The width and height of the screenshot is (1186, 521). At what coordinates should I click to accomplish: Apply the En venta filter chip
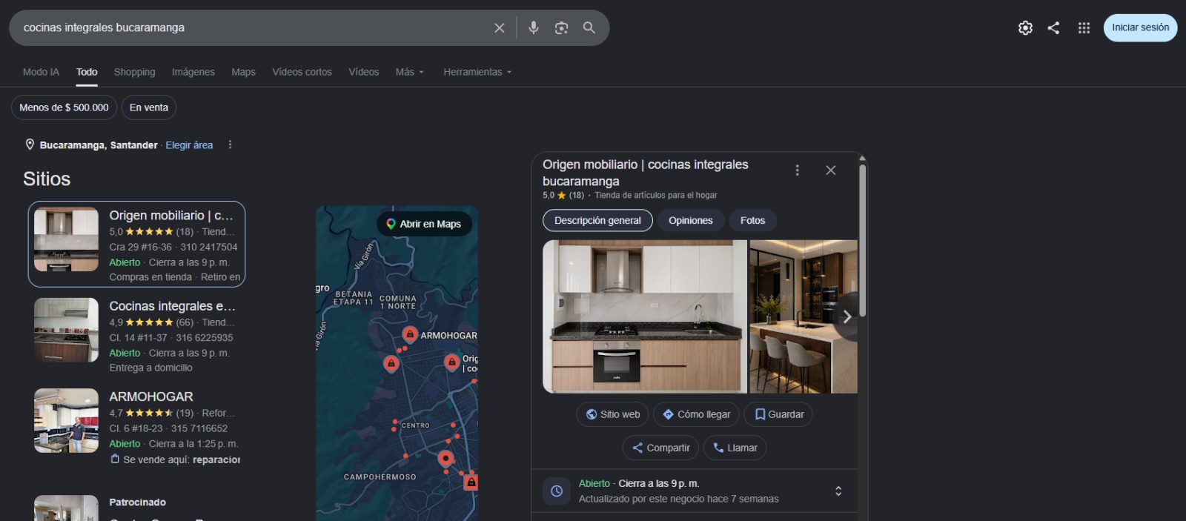click(149, 107)
